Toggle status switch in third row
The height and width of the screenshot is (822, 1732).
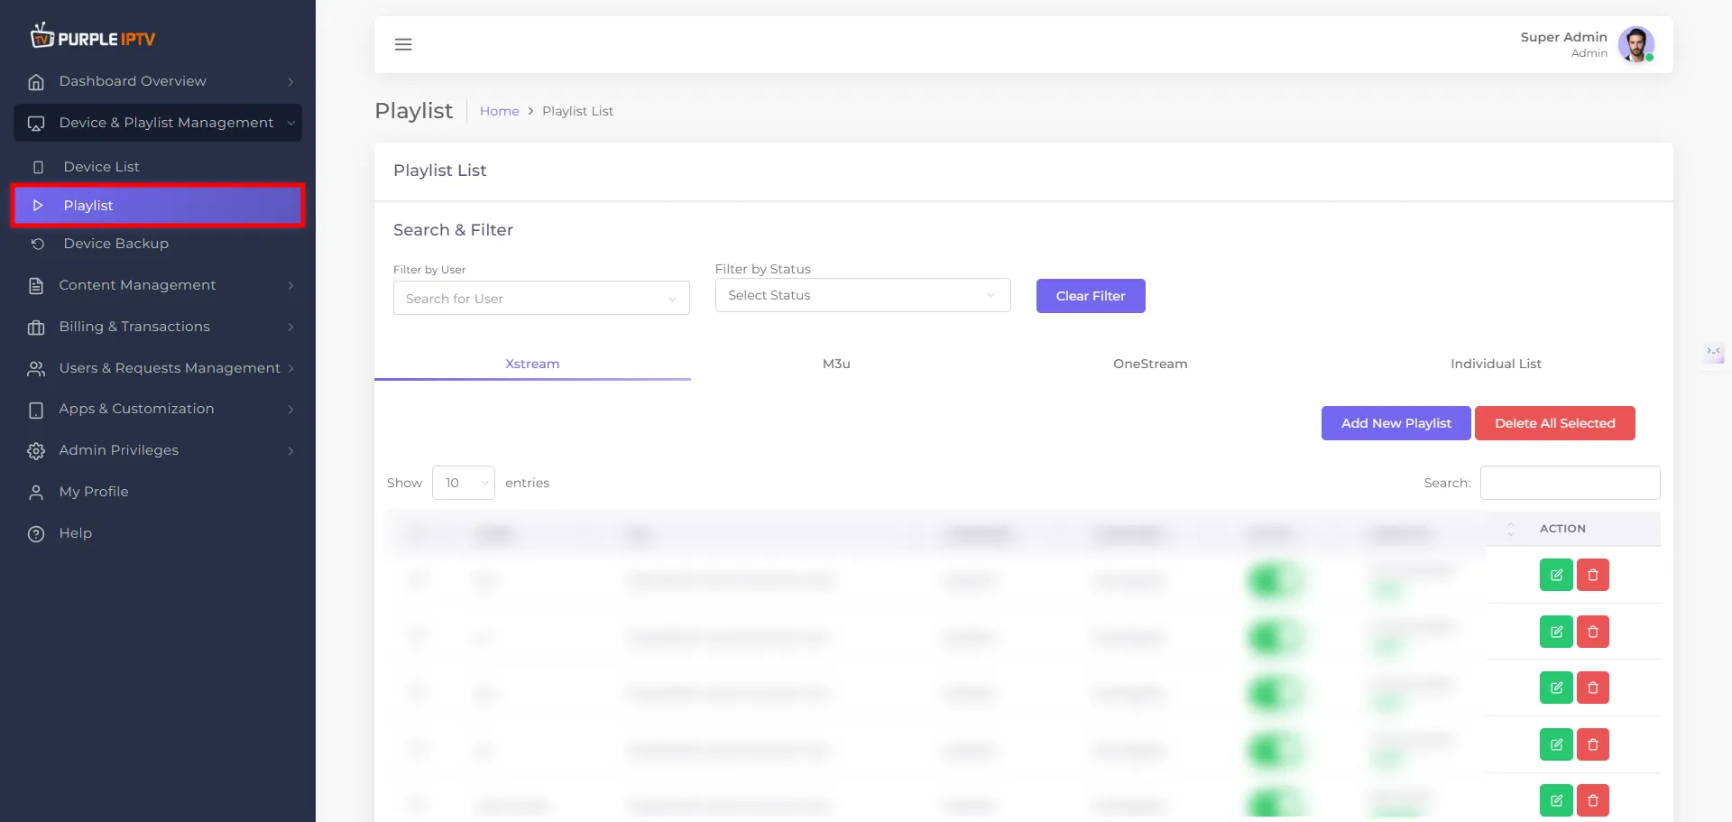coord(1276,693)
